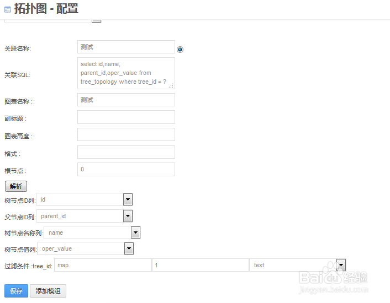Viewport: 390px width, 303px height.
Task: Click the 关联SQL: label
Action: [x=18, y=75]
